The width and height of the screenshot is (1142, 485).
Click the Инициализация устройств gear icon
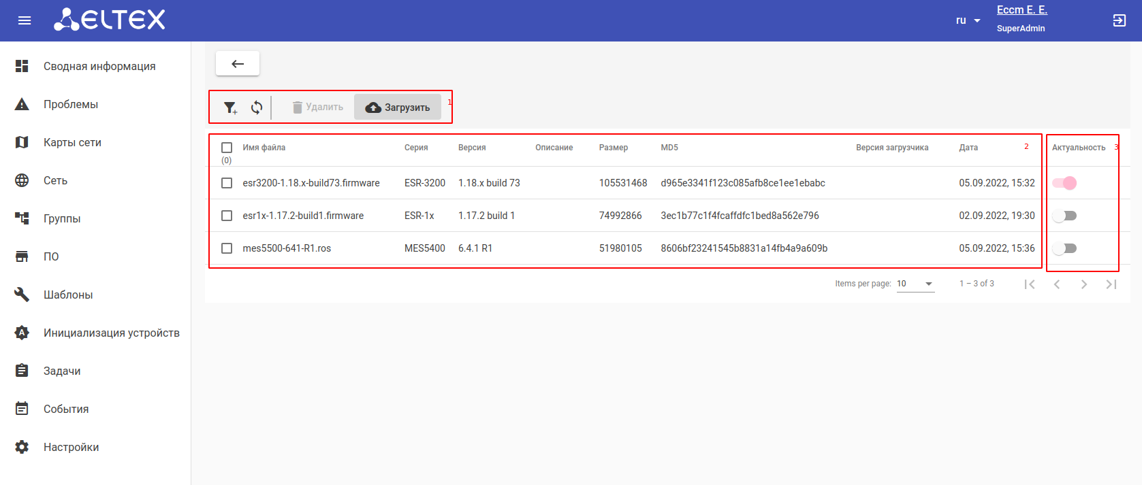coord(22,333)
